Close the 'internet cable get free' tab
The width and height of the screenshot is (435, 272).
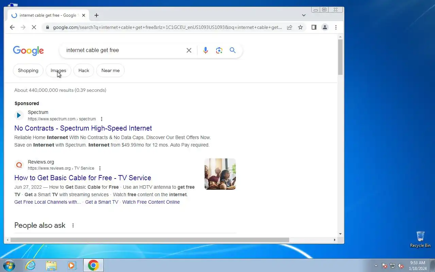click(x=84, y=15)
